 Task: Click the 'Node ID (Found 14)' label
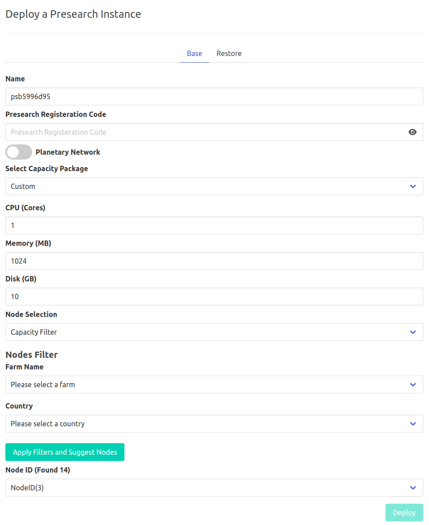click(38, 470)
